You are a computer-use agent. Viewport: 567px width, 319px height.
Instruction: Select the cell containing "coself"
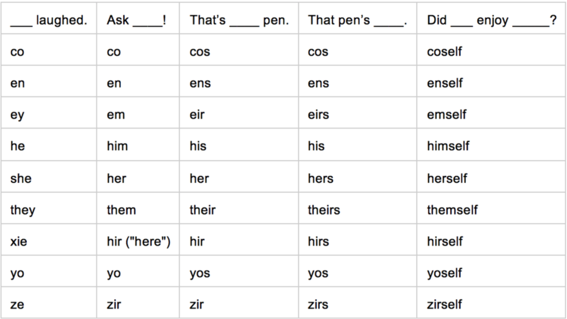coord(444,52)
